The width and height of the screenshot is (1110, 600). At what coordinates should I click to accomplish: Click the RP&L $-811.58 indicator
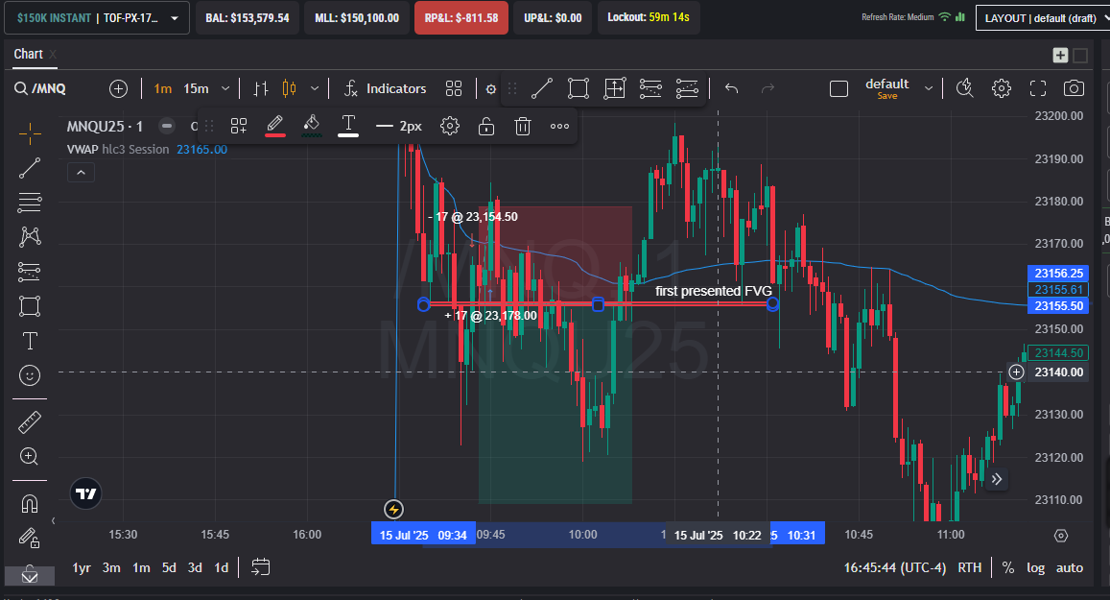(461, 17)
